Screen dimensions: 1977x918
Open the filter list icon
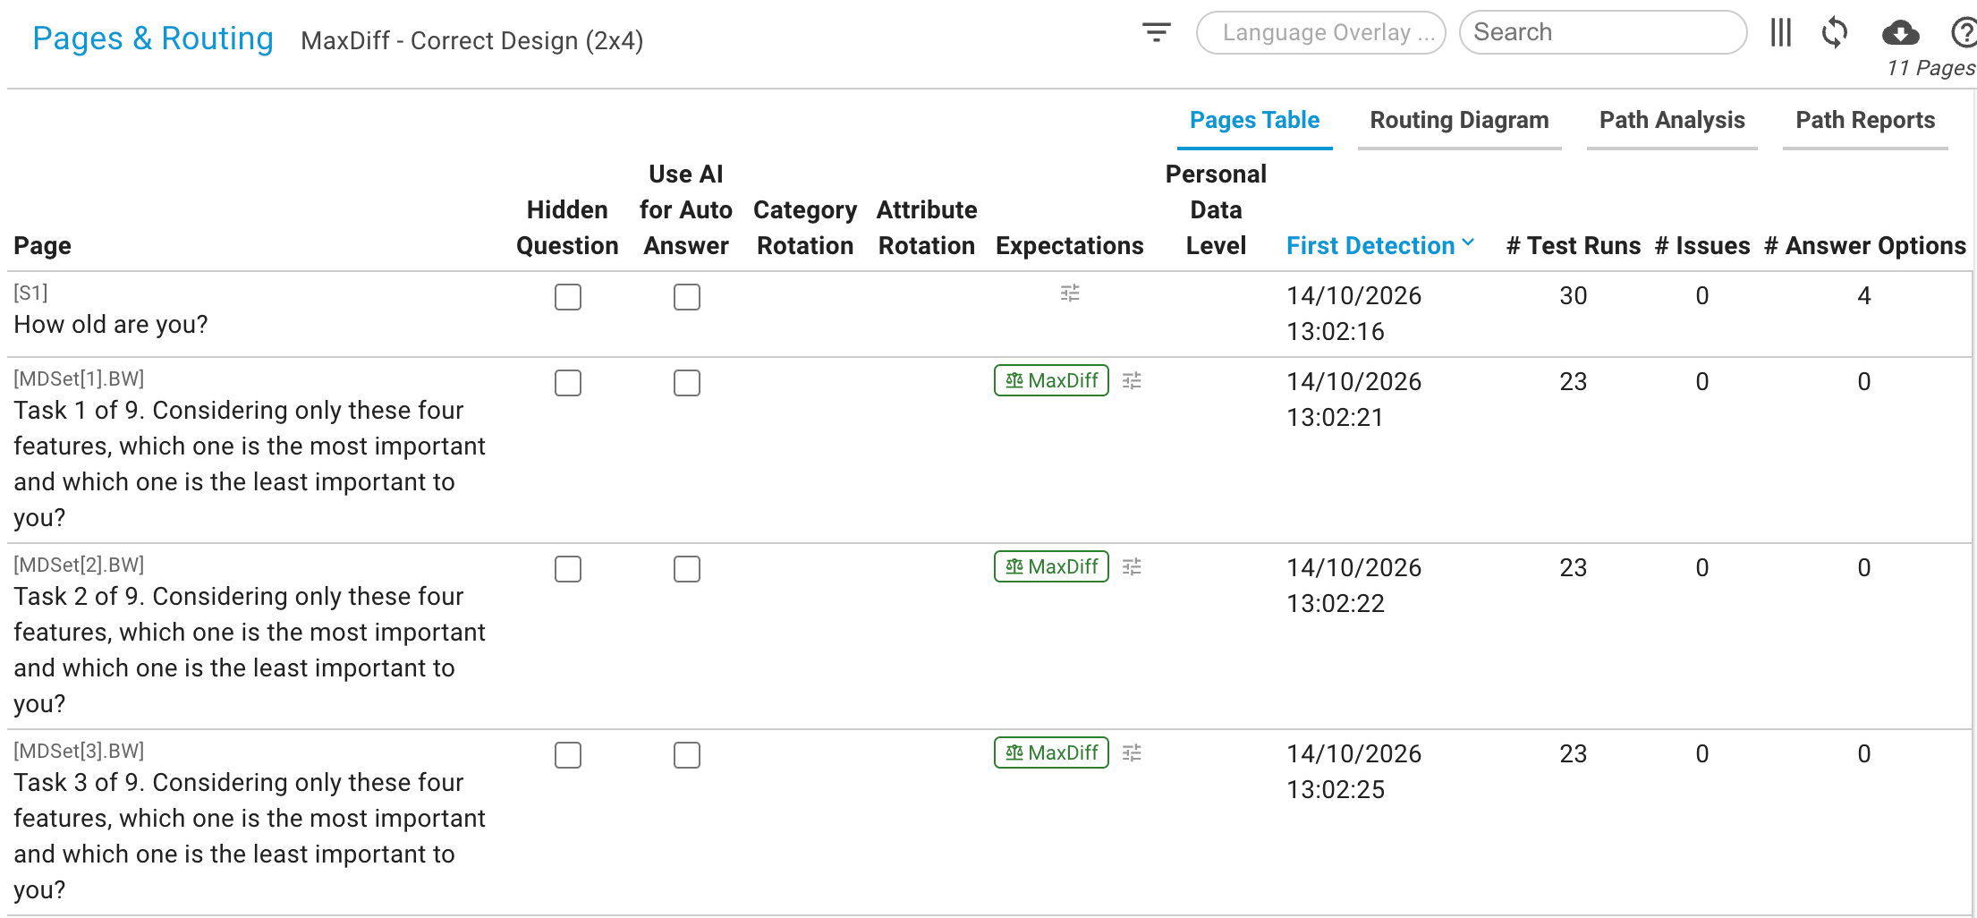(1156, 33)
